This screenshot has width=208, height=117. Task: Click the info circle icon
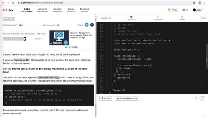click(196, 98)
